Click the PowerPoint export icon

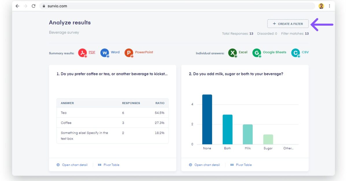tap(129, 53)
